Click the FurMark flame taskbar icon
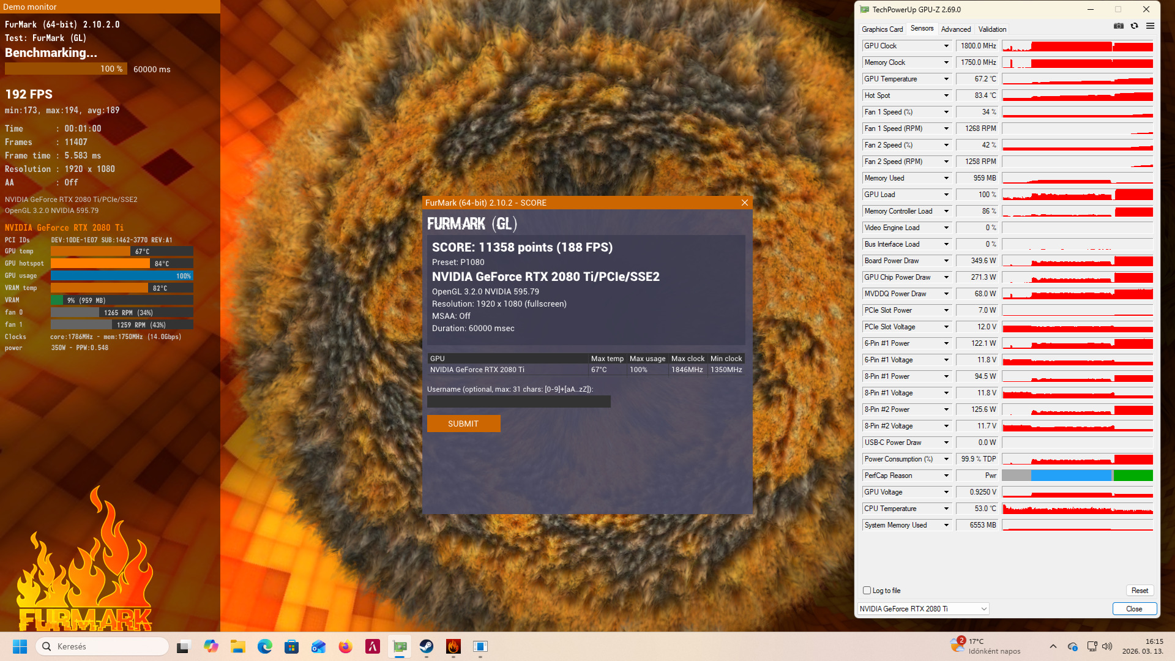Viewport: 1175px width, 661px height. 453,646
